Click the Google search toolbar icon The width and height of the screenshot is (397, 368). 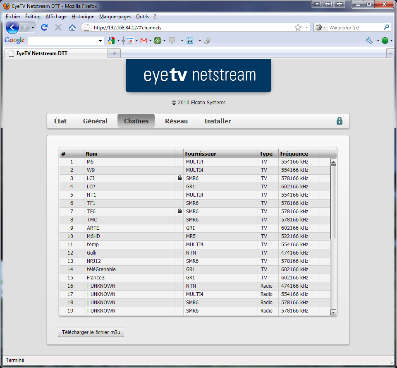pyautogui.click(x=111, y=41)
